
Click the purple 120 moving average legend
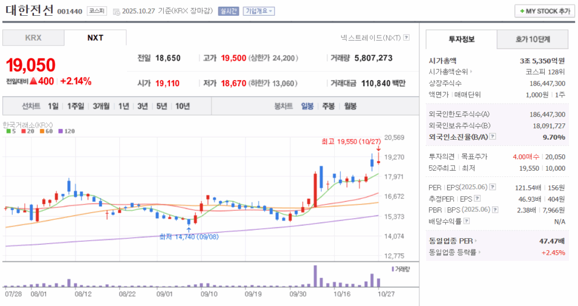[67, 131]
